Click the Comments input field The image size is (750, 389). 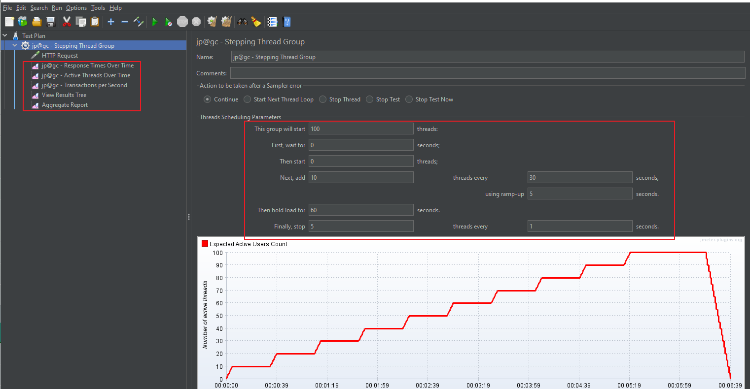(488, 73)
